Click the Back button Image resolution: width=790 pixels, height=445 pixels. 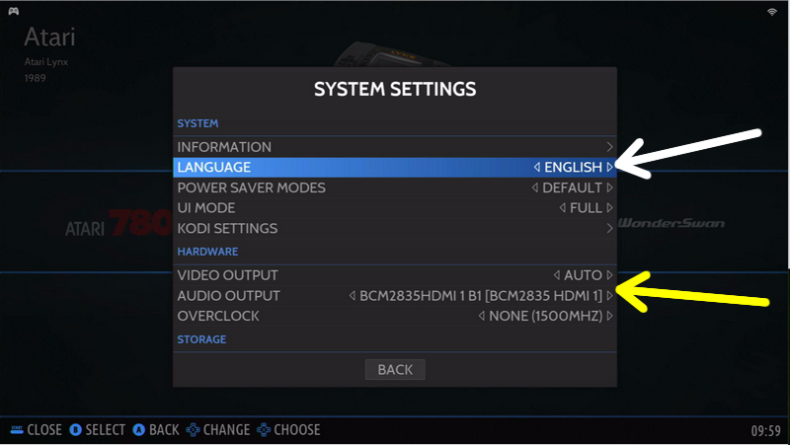tap(395, 370)
